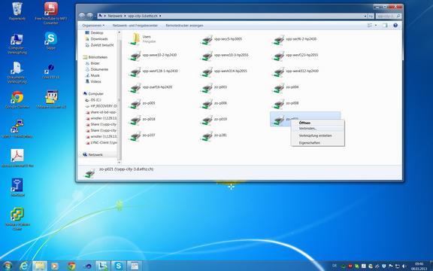
Task: Select printer vpp-secf6-2-hp2430
Action: pos(295,39)
